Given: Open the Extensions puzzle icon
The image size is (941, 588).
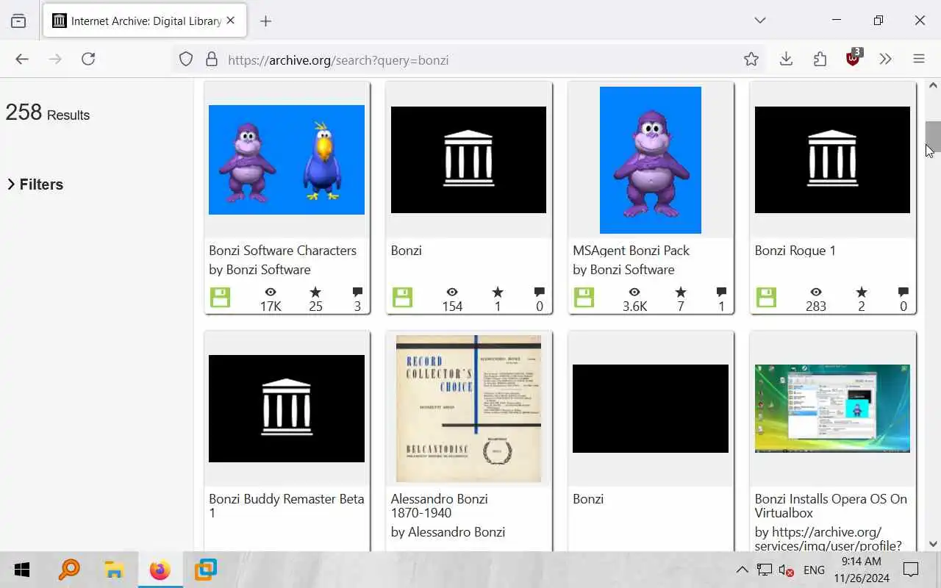Looking at the screenshot, I should coord(820,59).
